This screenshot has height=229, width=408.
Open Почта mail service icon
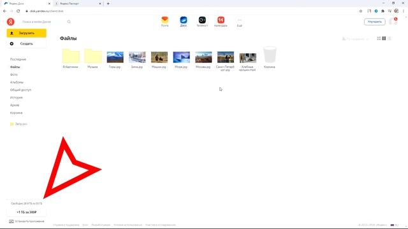coord(164,22)
